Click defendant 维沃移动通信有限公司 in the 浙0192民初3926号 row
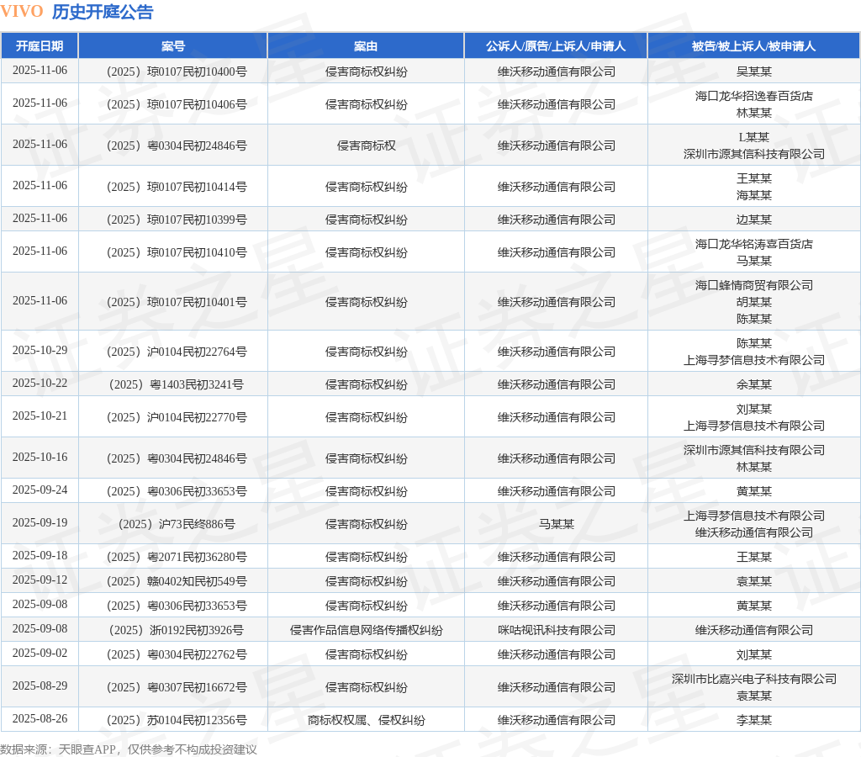Image resolution: width=861 pixels, height=757 pixels. (x=754, y=630)
